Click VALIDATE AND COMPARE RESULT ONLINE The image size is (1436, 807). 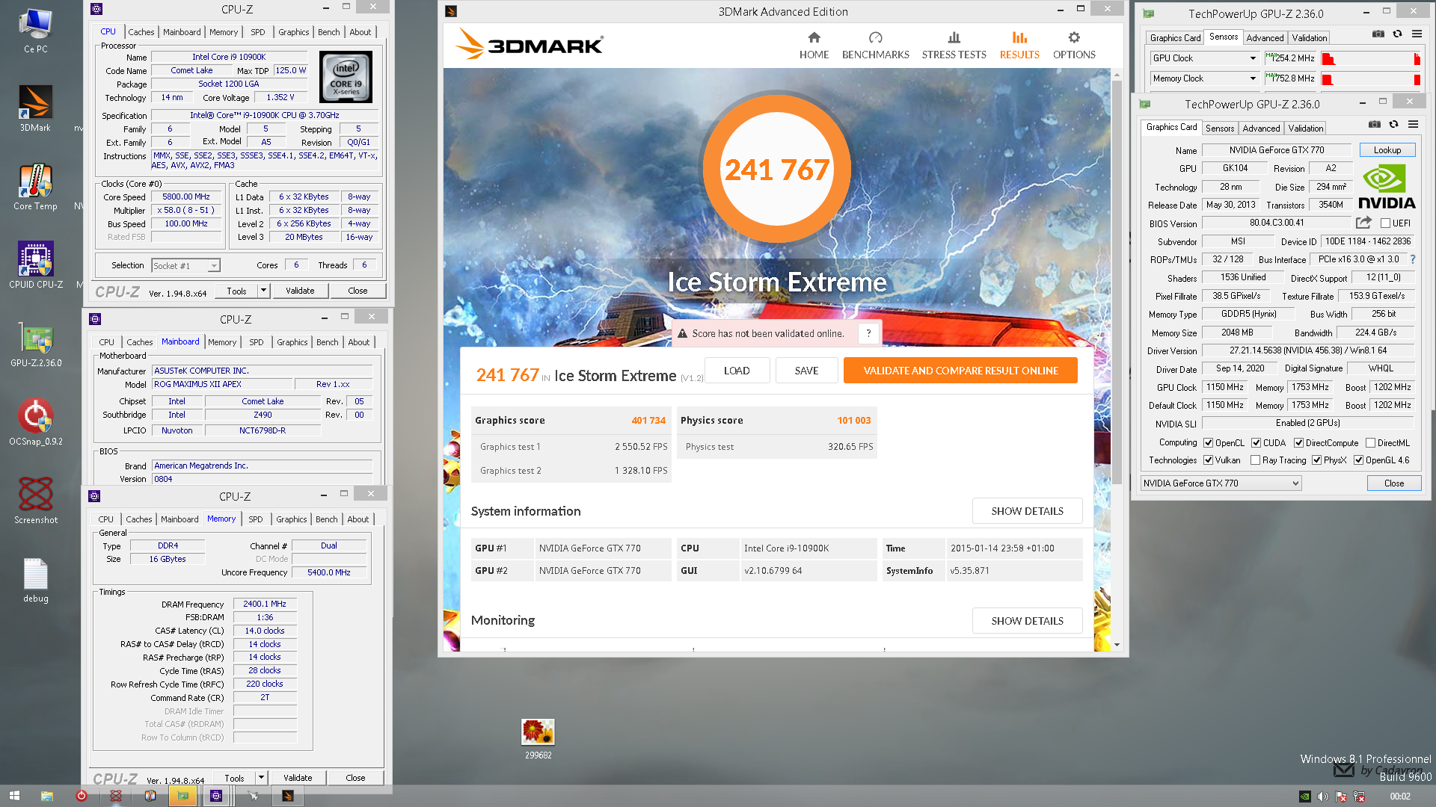(960, 370)
